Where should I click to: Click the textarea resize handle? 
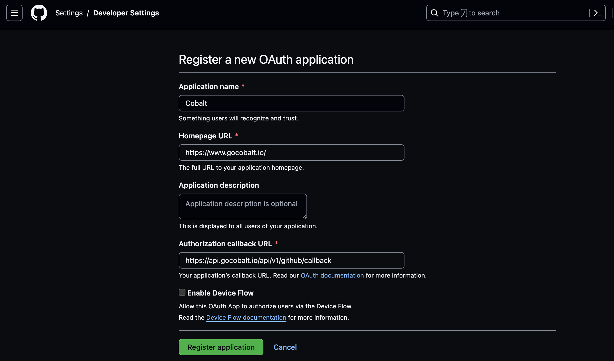click(304, 217)
